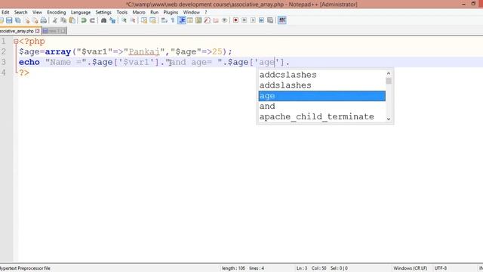Click autocomplete list scroll-down arrow

389,119
